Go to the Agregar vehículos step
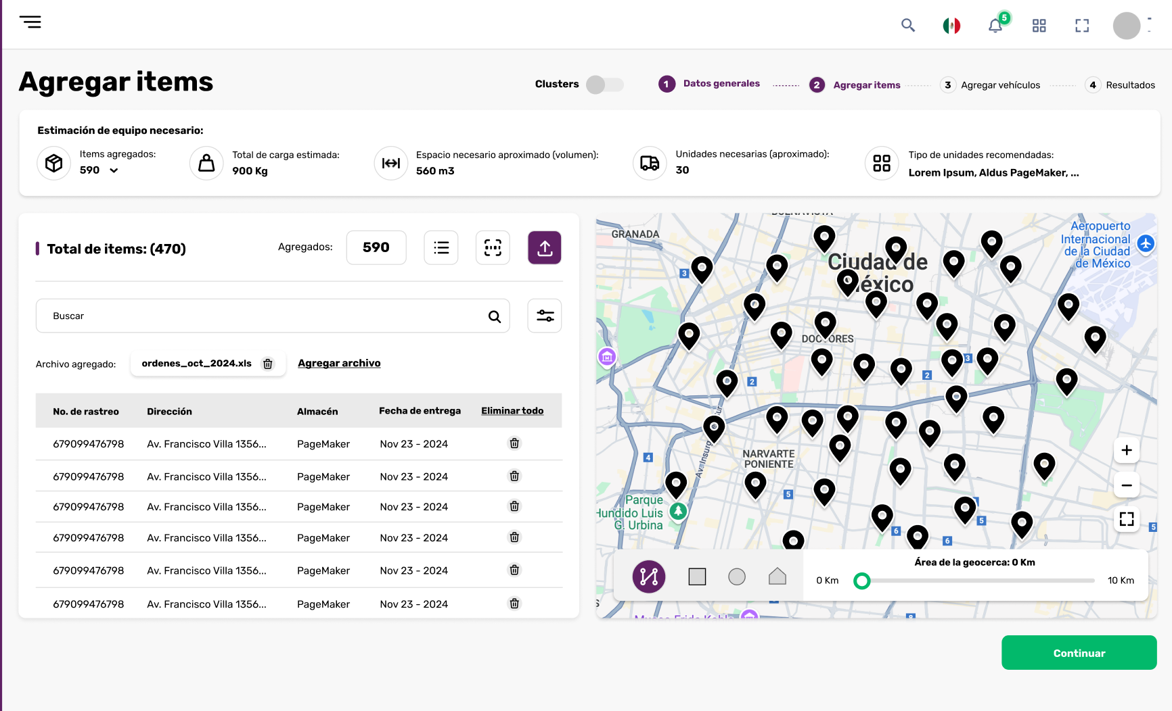1172x711 pixels. pyautogui.click(x=999, y=85)
